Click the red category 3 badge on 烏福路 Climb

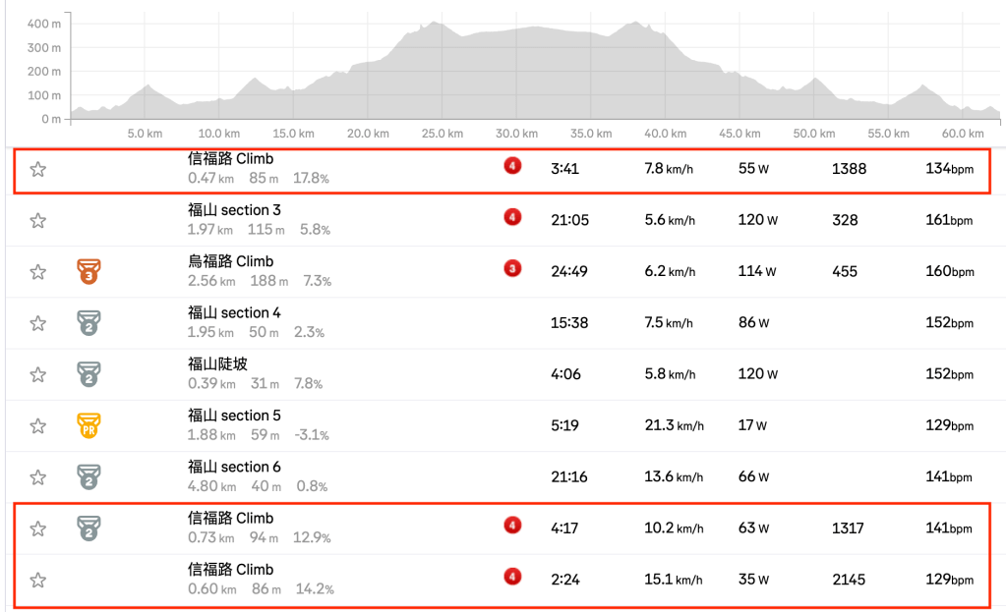512,268
